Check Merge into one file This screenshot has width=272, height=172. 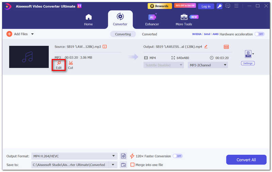tap(132, 165)
